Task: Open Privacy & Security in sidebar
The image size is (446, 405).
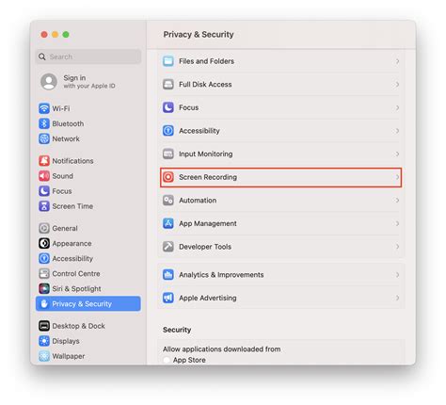Action: tap(88, 304)
